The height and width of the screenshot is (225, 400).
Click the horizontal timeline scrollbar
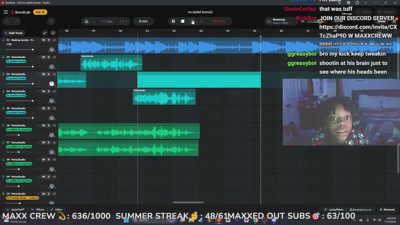point(188,202)
